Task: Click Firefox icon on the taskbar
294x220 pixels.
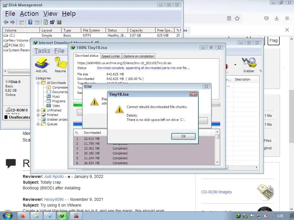Action: 23,216
